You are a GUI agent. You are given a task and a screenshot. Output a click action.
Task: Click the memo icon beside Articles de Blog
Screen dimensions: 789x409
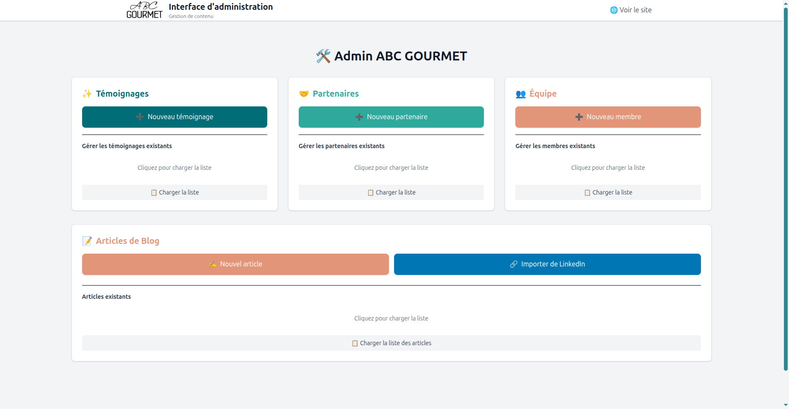coord(87,241)
